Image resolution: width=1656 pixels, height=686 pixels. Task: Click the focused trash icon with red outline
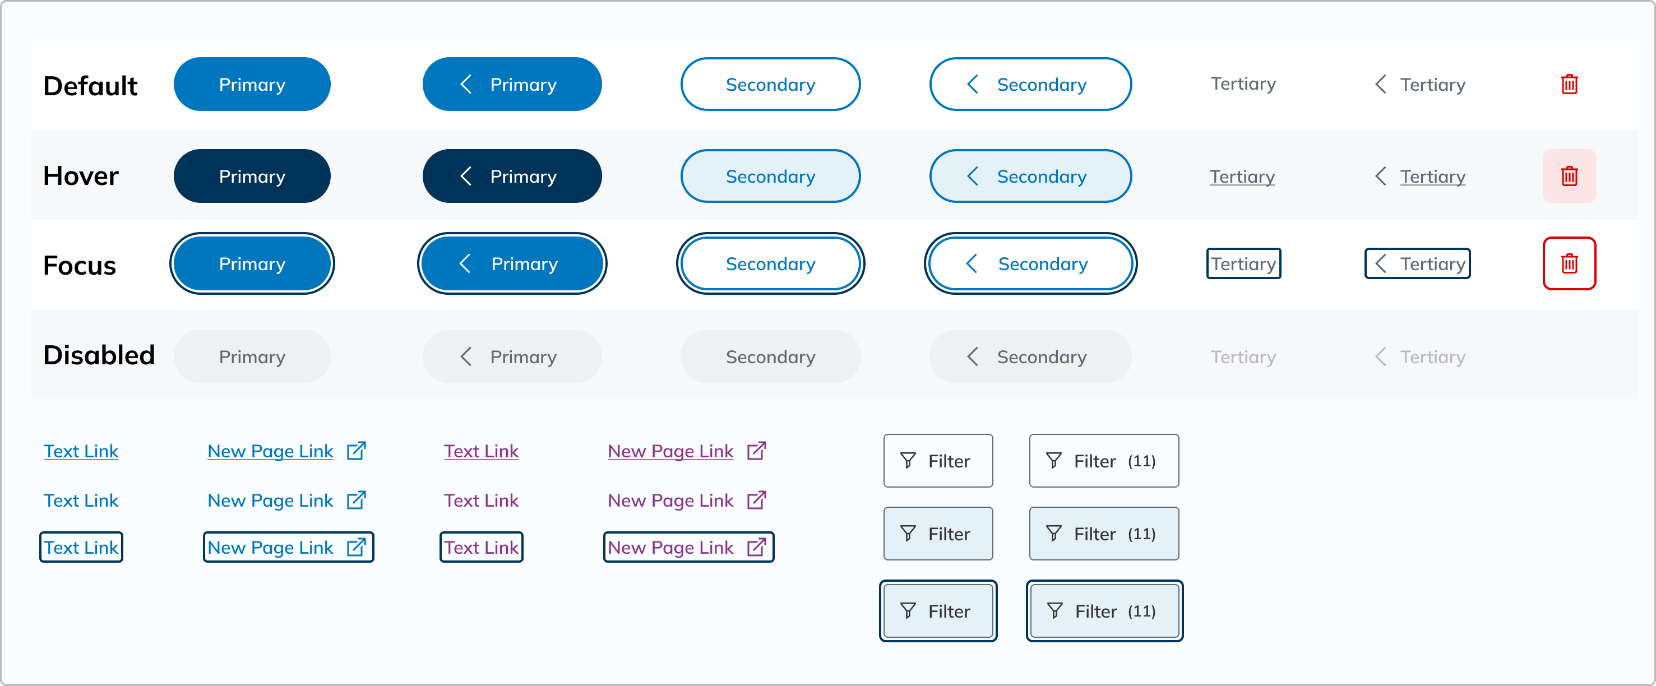coord(1569,263)
